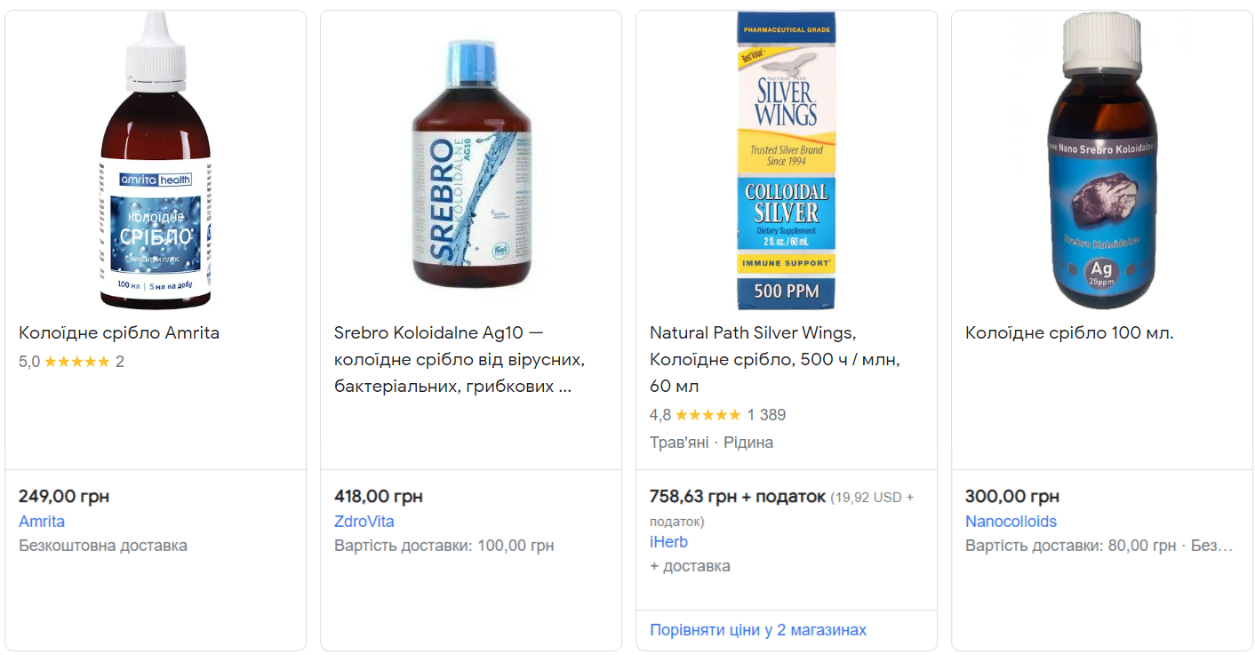Open the "Колоїдне срібло 100 мл." title
Viewport: 1255px width, 655px height.
(1069, 333)
